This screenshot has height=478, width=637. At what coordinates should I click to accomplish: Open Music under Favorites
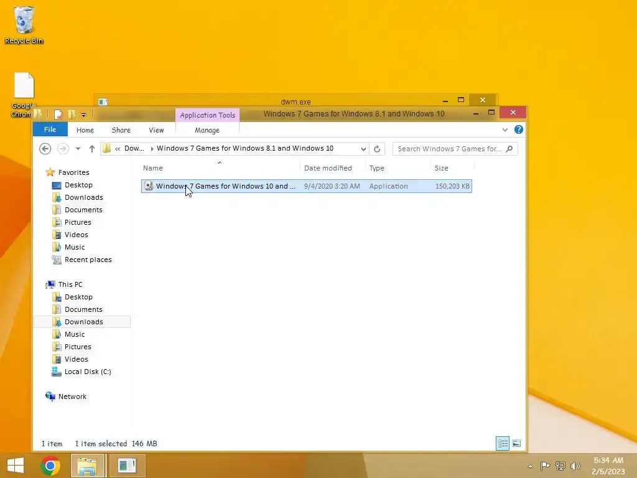tap(75, 247)
